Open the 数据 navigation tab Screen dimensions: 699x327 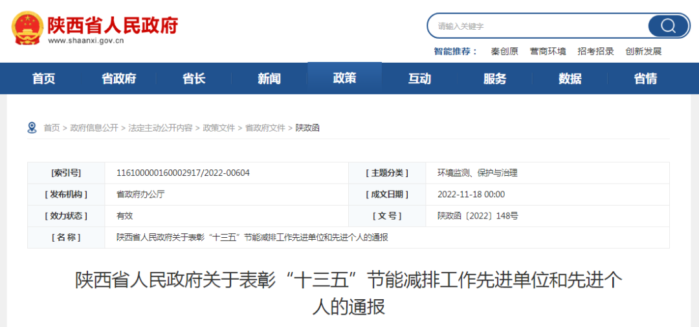click(570, 79)
